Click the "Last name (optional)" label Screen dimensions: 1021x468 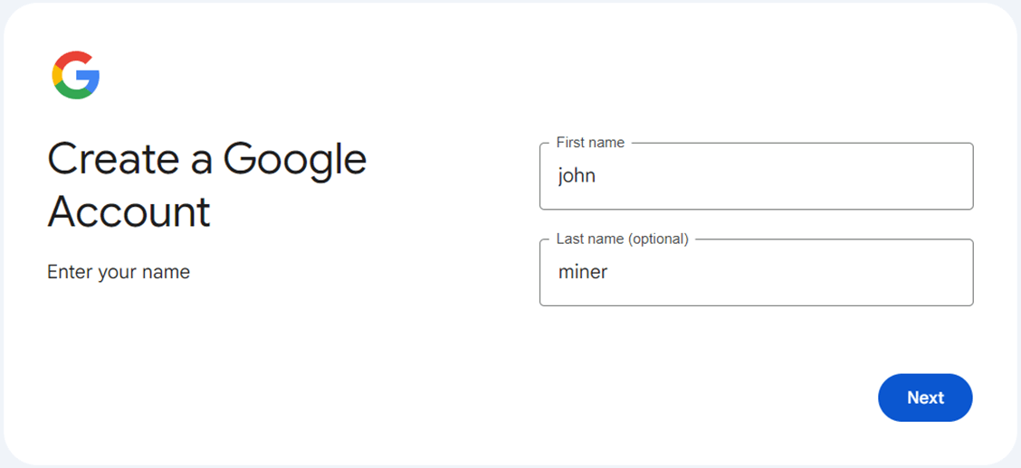click(x=622, y=239)
